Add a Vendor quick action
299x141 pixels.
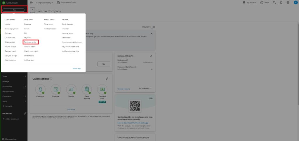[71, 89]
